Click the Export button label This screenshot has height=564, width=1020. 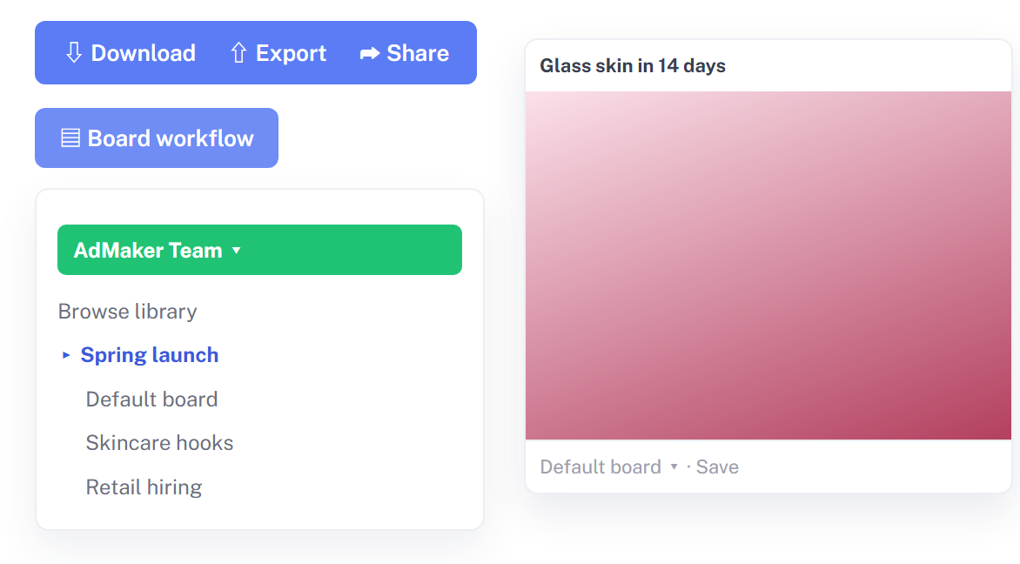pos(291,53)
